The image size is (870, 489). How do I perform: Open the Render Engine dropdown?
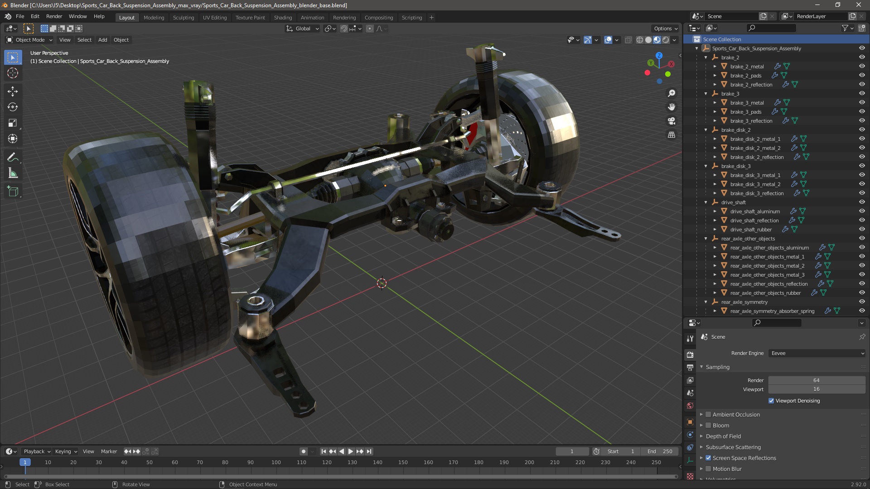[817, 353]
